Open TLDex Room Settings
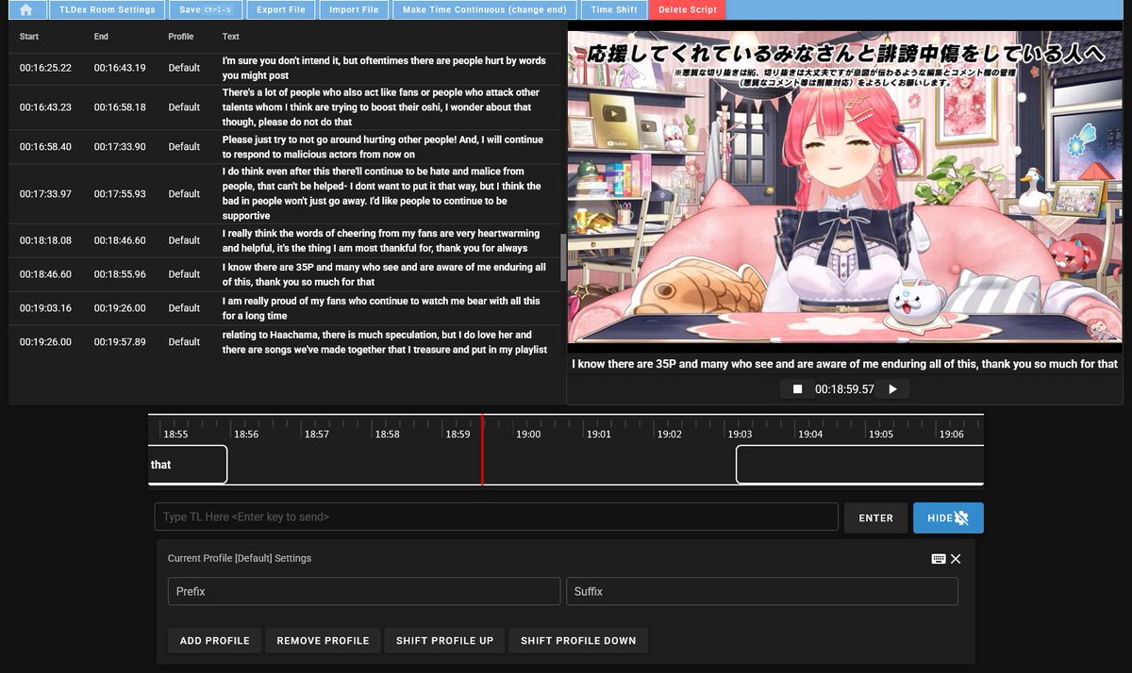 coord(107,9)
